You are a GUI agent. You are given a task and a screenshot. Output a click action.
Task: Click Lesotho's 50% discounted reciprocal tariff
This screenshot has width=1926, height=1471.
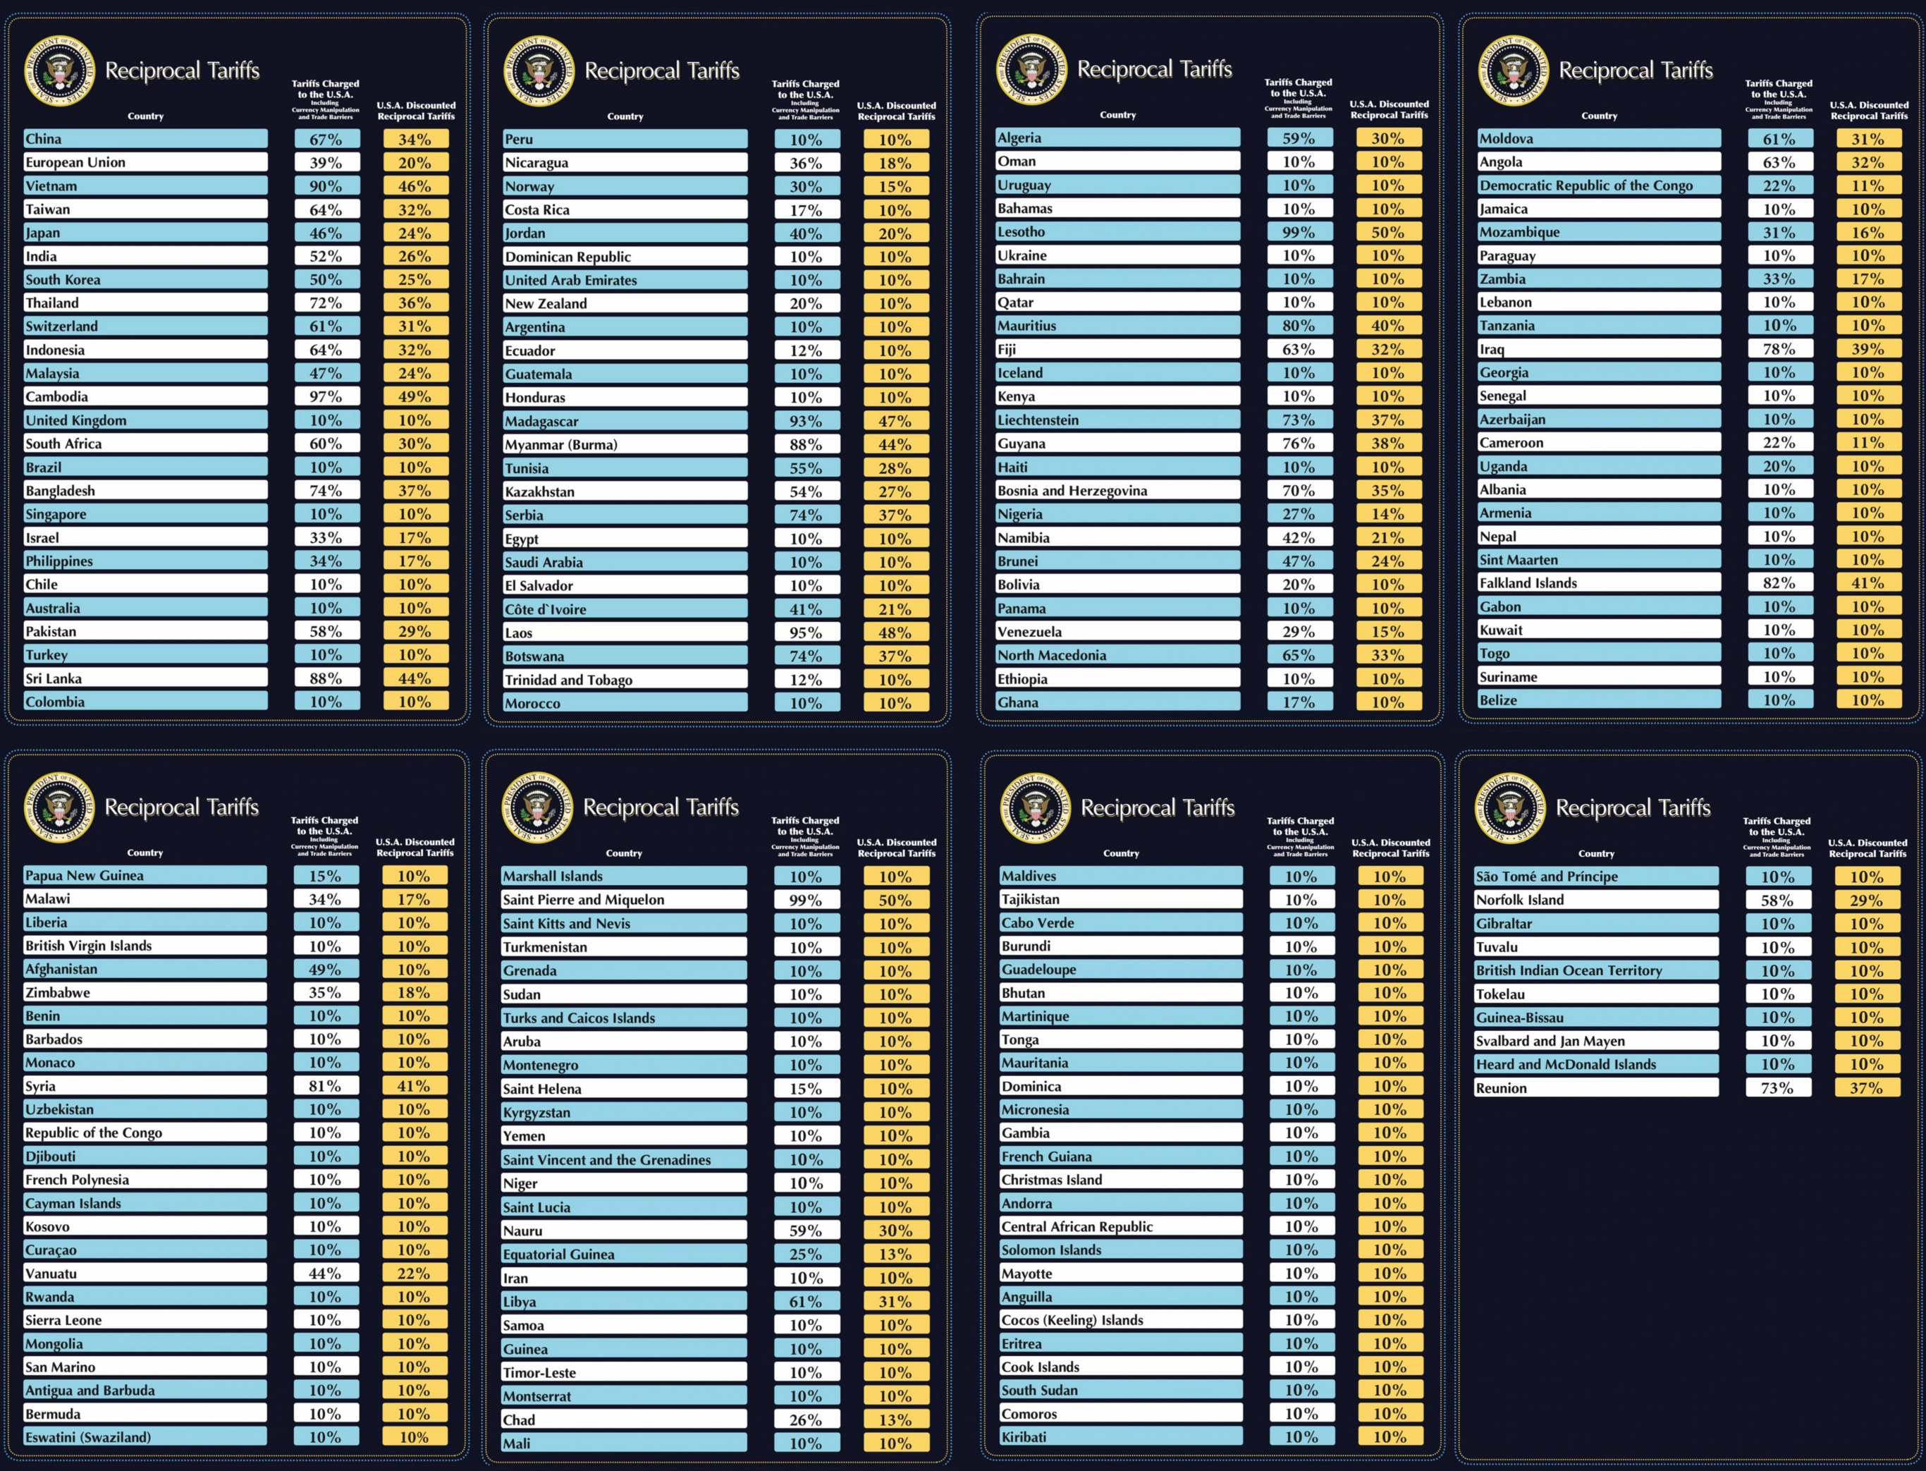(x=1389, y=232)
